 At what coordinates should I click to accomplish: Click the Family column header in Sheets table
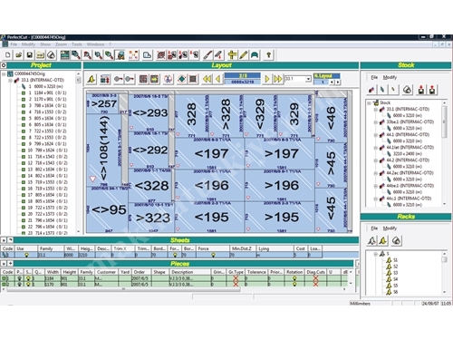click(x=50, y=248)
